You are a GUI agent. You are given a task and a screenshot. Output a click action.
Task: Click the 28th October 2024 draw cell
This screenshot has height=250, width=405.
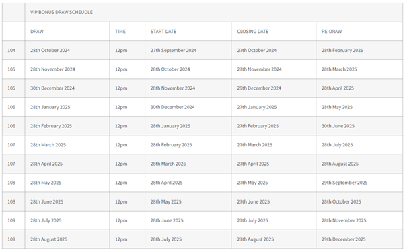tap(67, 51)
